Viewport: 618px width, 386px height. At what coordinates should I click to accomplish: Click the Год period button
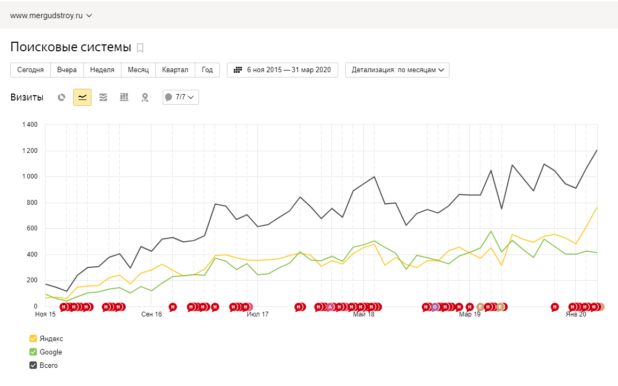click(207, 70)
